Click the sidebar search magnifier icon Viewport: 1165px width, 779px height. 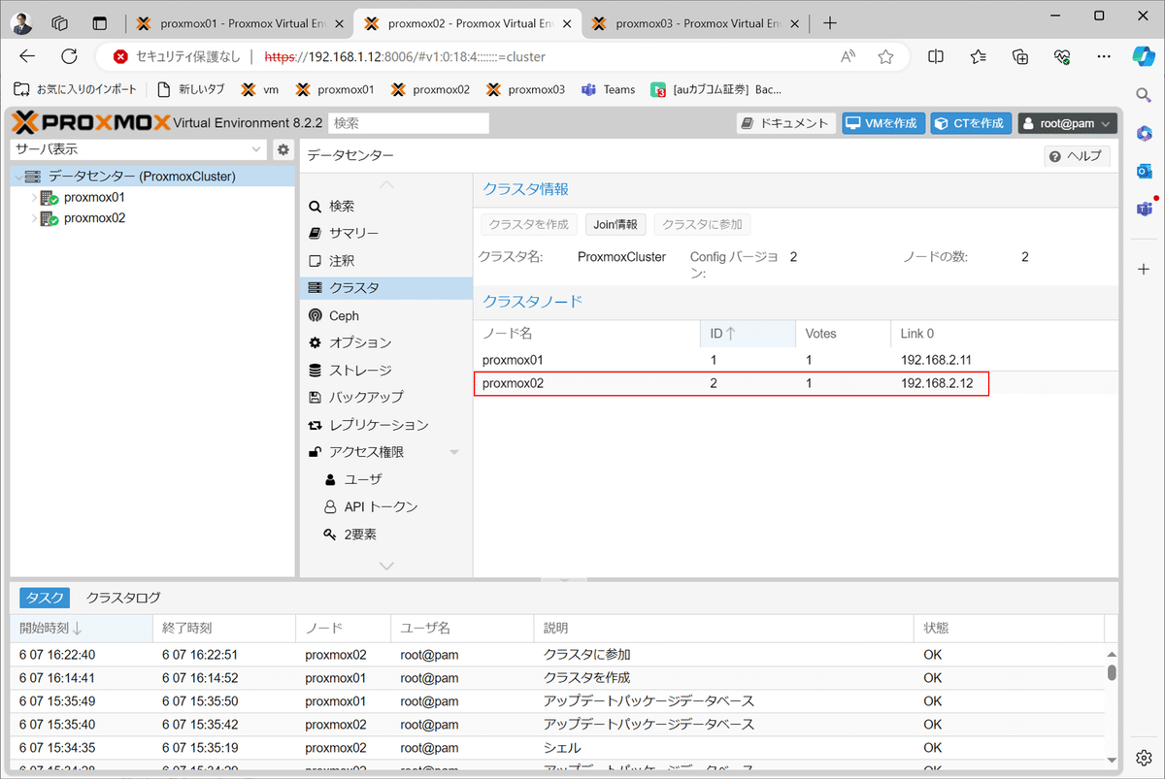coord(1144,94)
